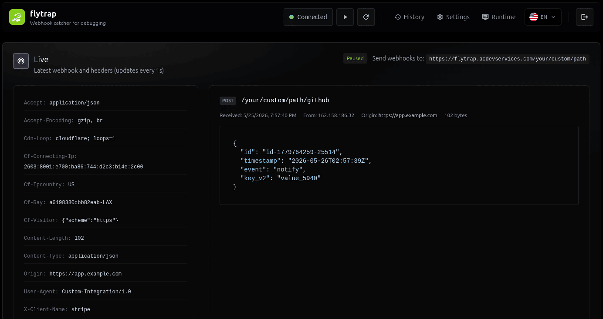Click the Cf-Visitor scheme value
Screen dimensions: 603x319
pos(90,220)
